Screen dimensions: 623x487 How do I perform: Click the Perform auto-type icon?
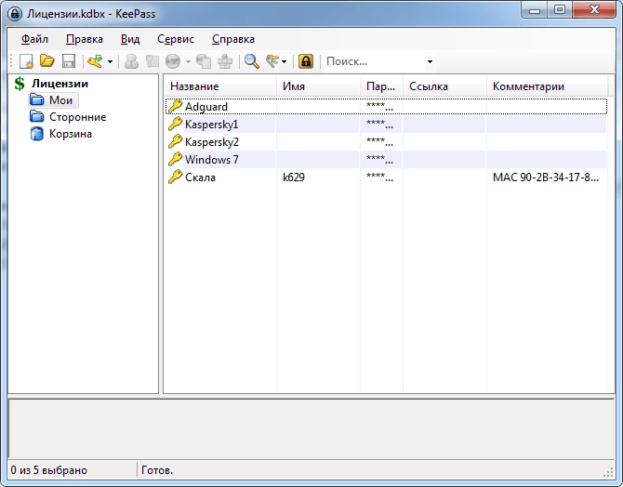pos(225,61)
